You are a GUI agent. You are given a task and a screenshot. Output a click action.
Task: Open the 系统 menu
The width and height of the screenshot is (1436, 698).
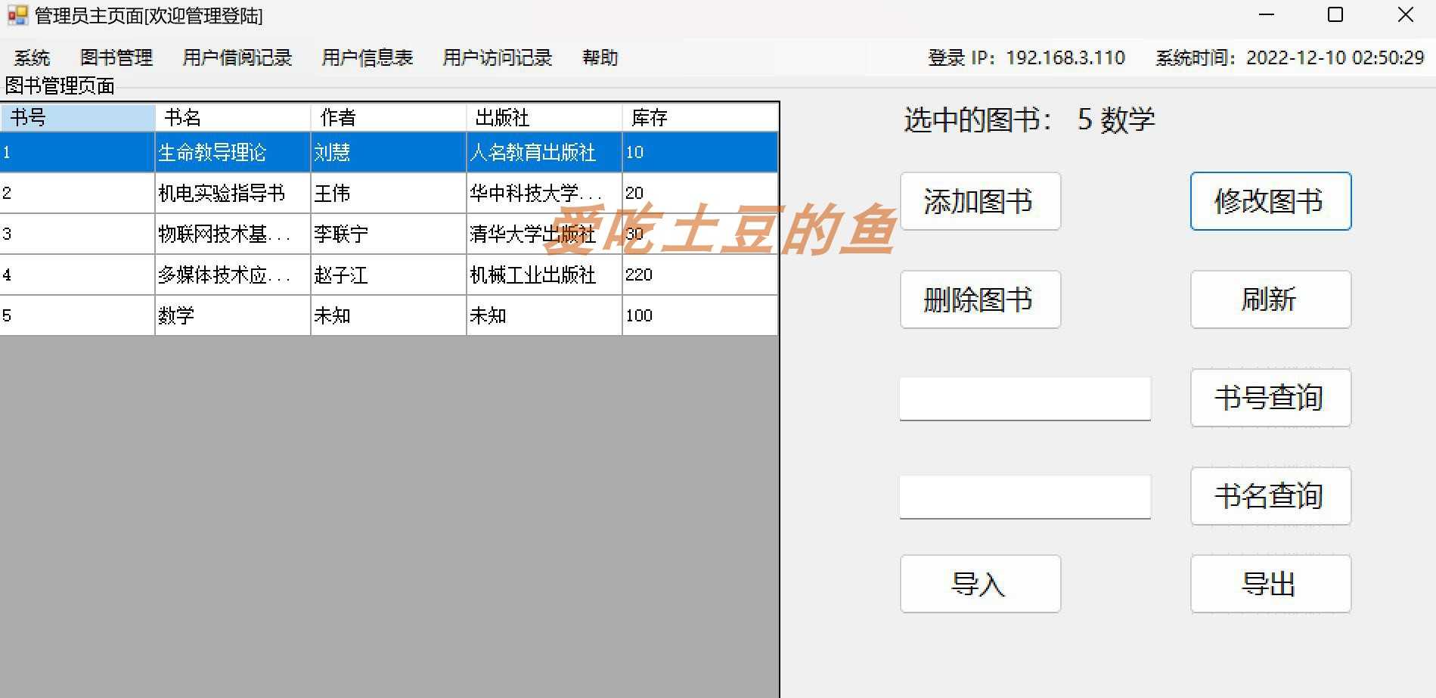click(32, 57)
